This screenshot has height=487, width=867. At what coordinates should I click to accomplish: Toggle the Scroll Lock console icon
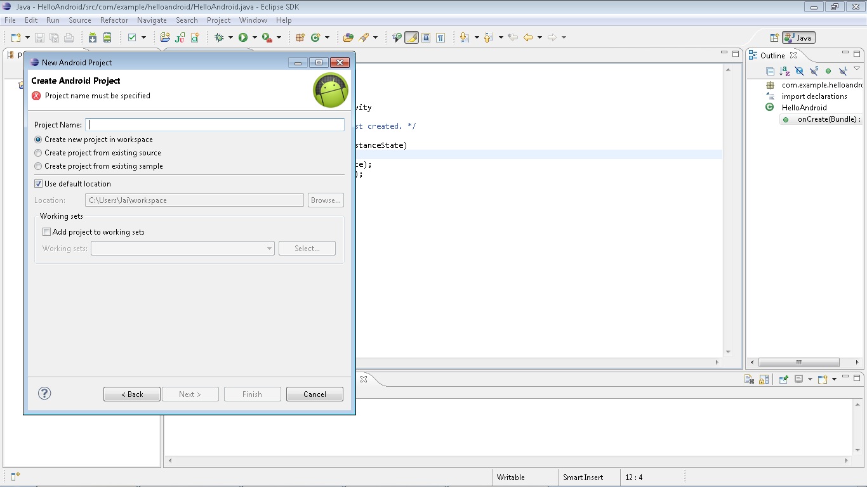[764, 379]
